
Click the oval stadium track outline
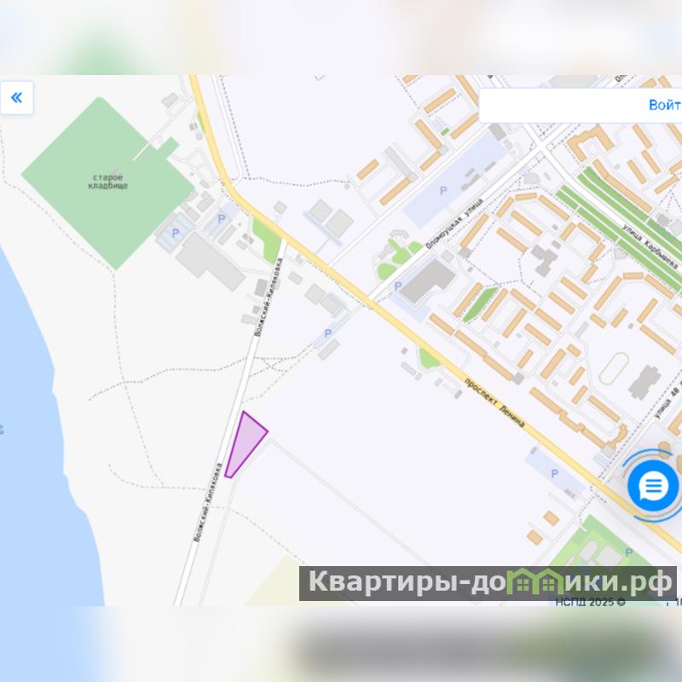[x=614, y=368]
